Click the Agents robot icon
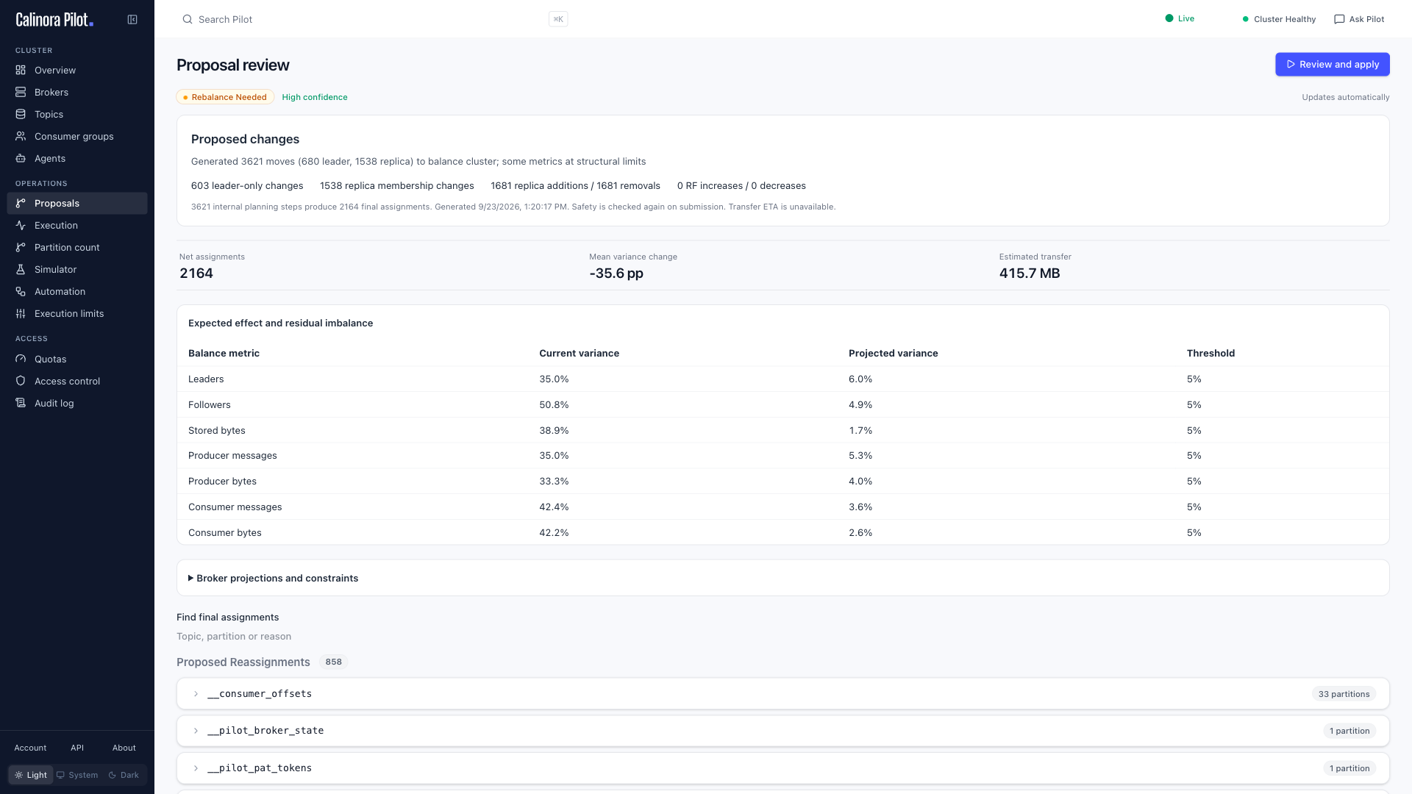This screenshot has height=794, width=1412. [x=21, y=158]
